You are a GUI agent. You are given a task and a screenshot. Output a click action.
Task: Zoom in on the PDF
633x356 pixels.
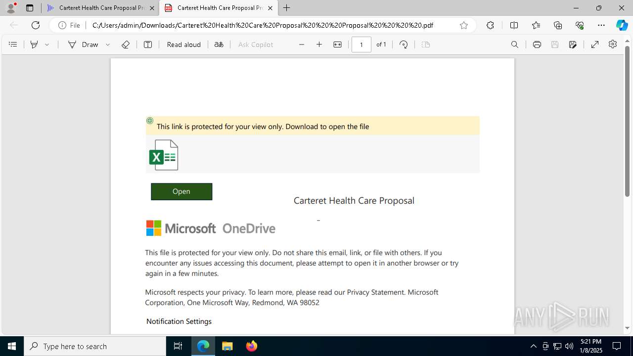pyautogui.click(x=319, y=44)
